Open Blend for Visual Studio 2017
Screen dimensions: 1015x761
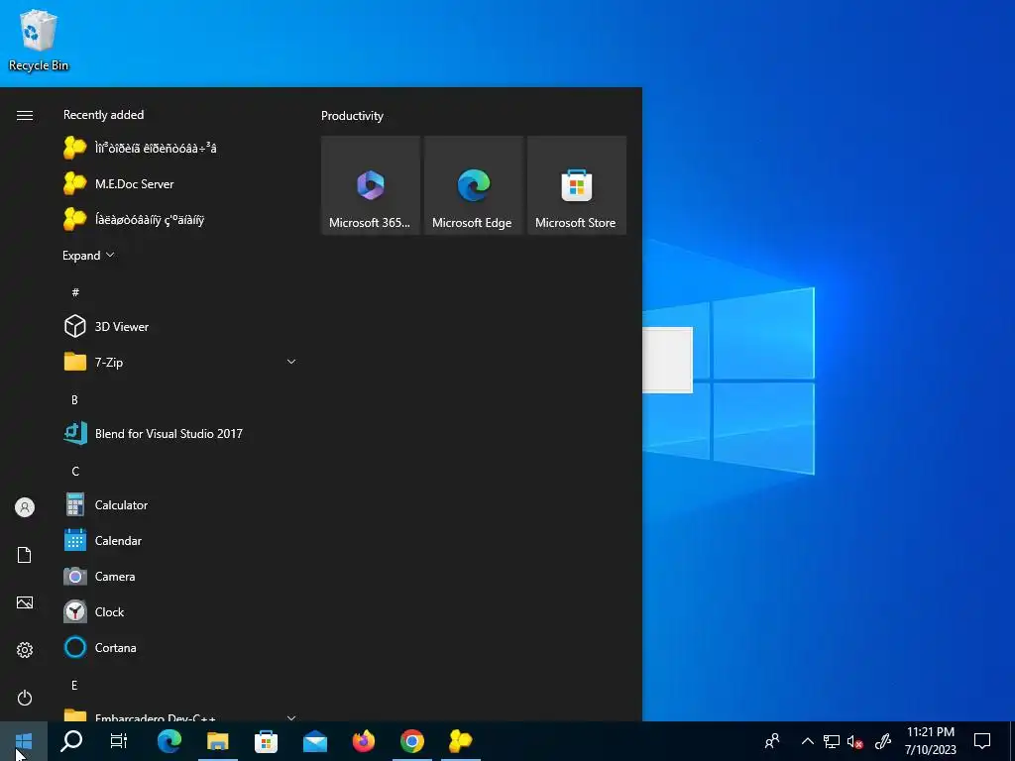[x=178, y=434]
